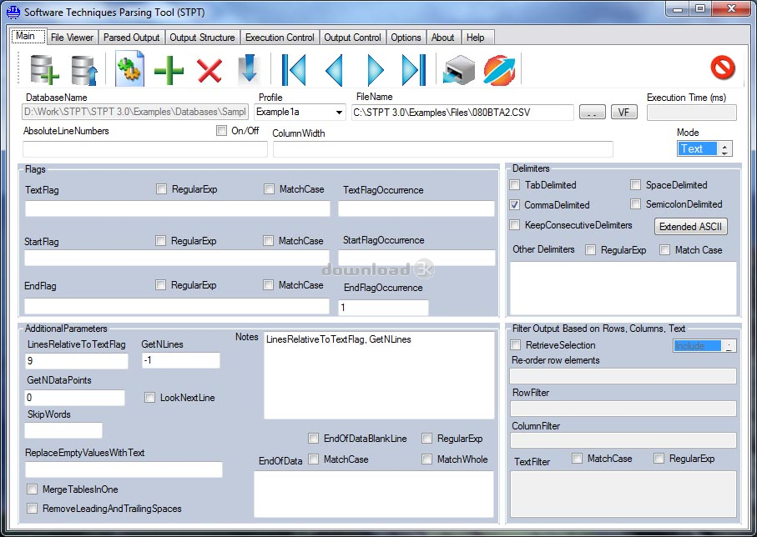Delete profile using the red X icon
Screen dimensions: 757x537
209,70
